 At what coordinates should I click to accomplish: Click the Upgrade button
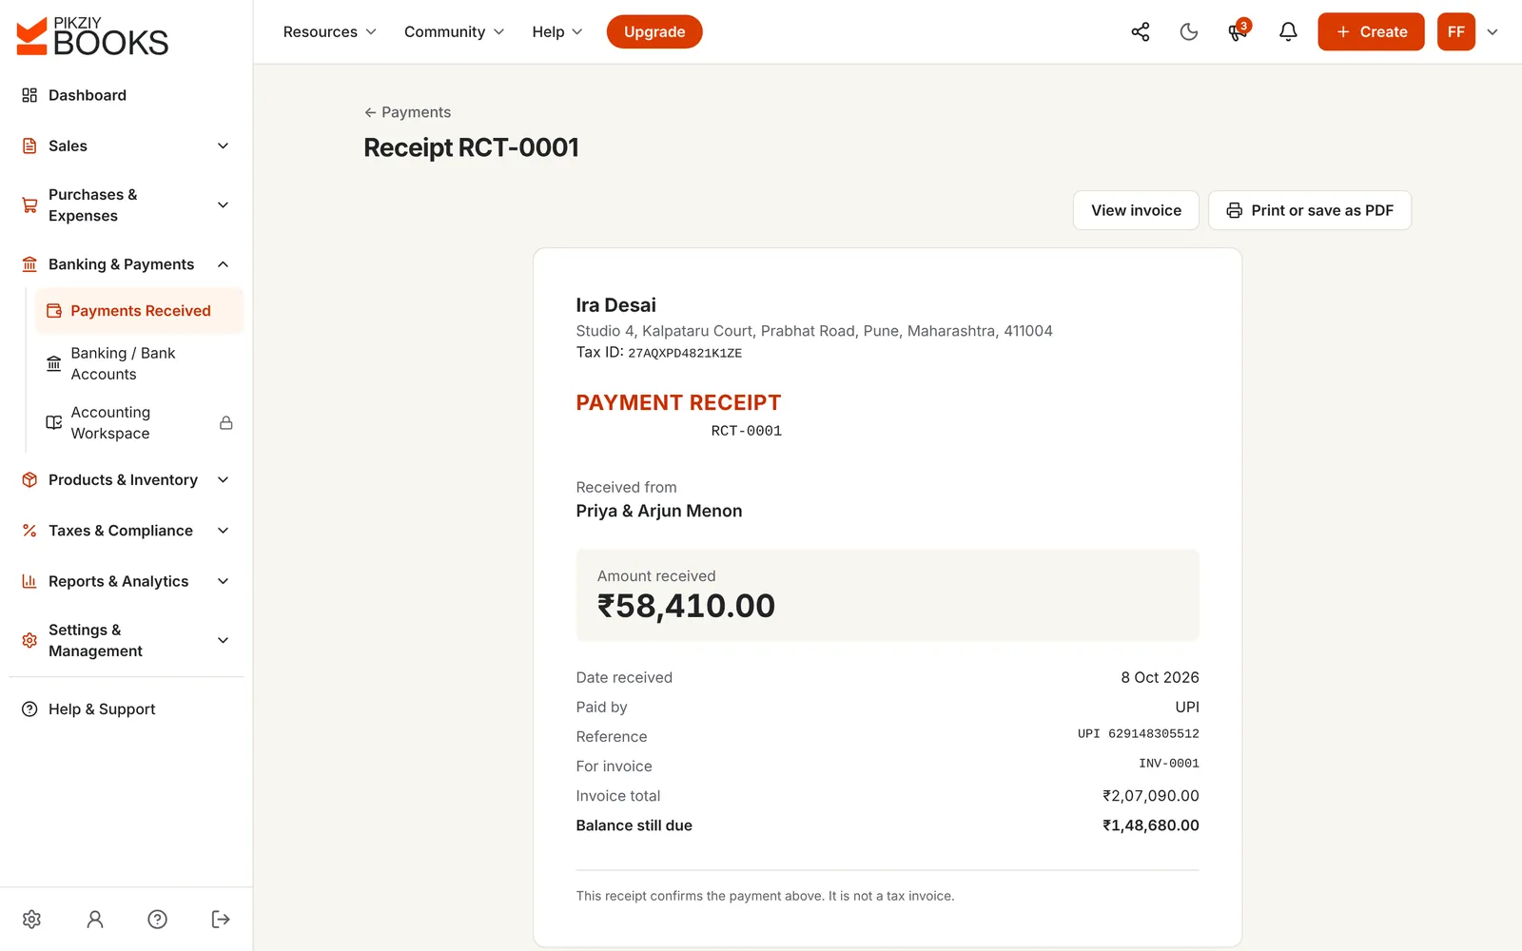click(x=654, y=32)
